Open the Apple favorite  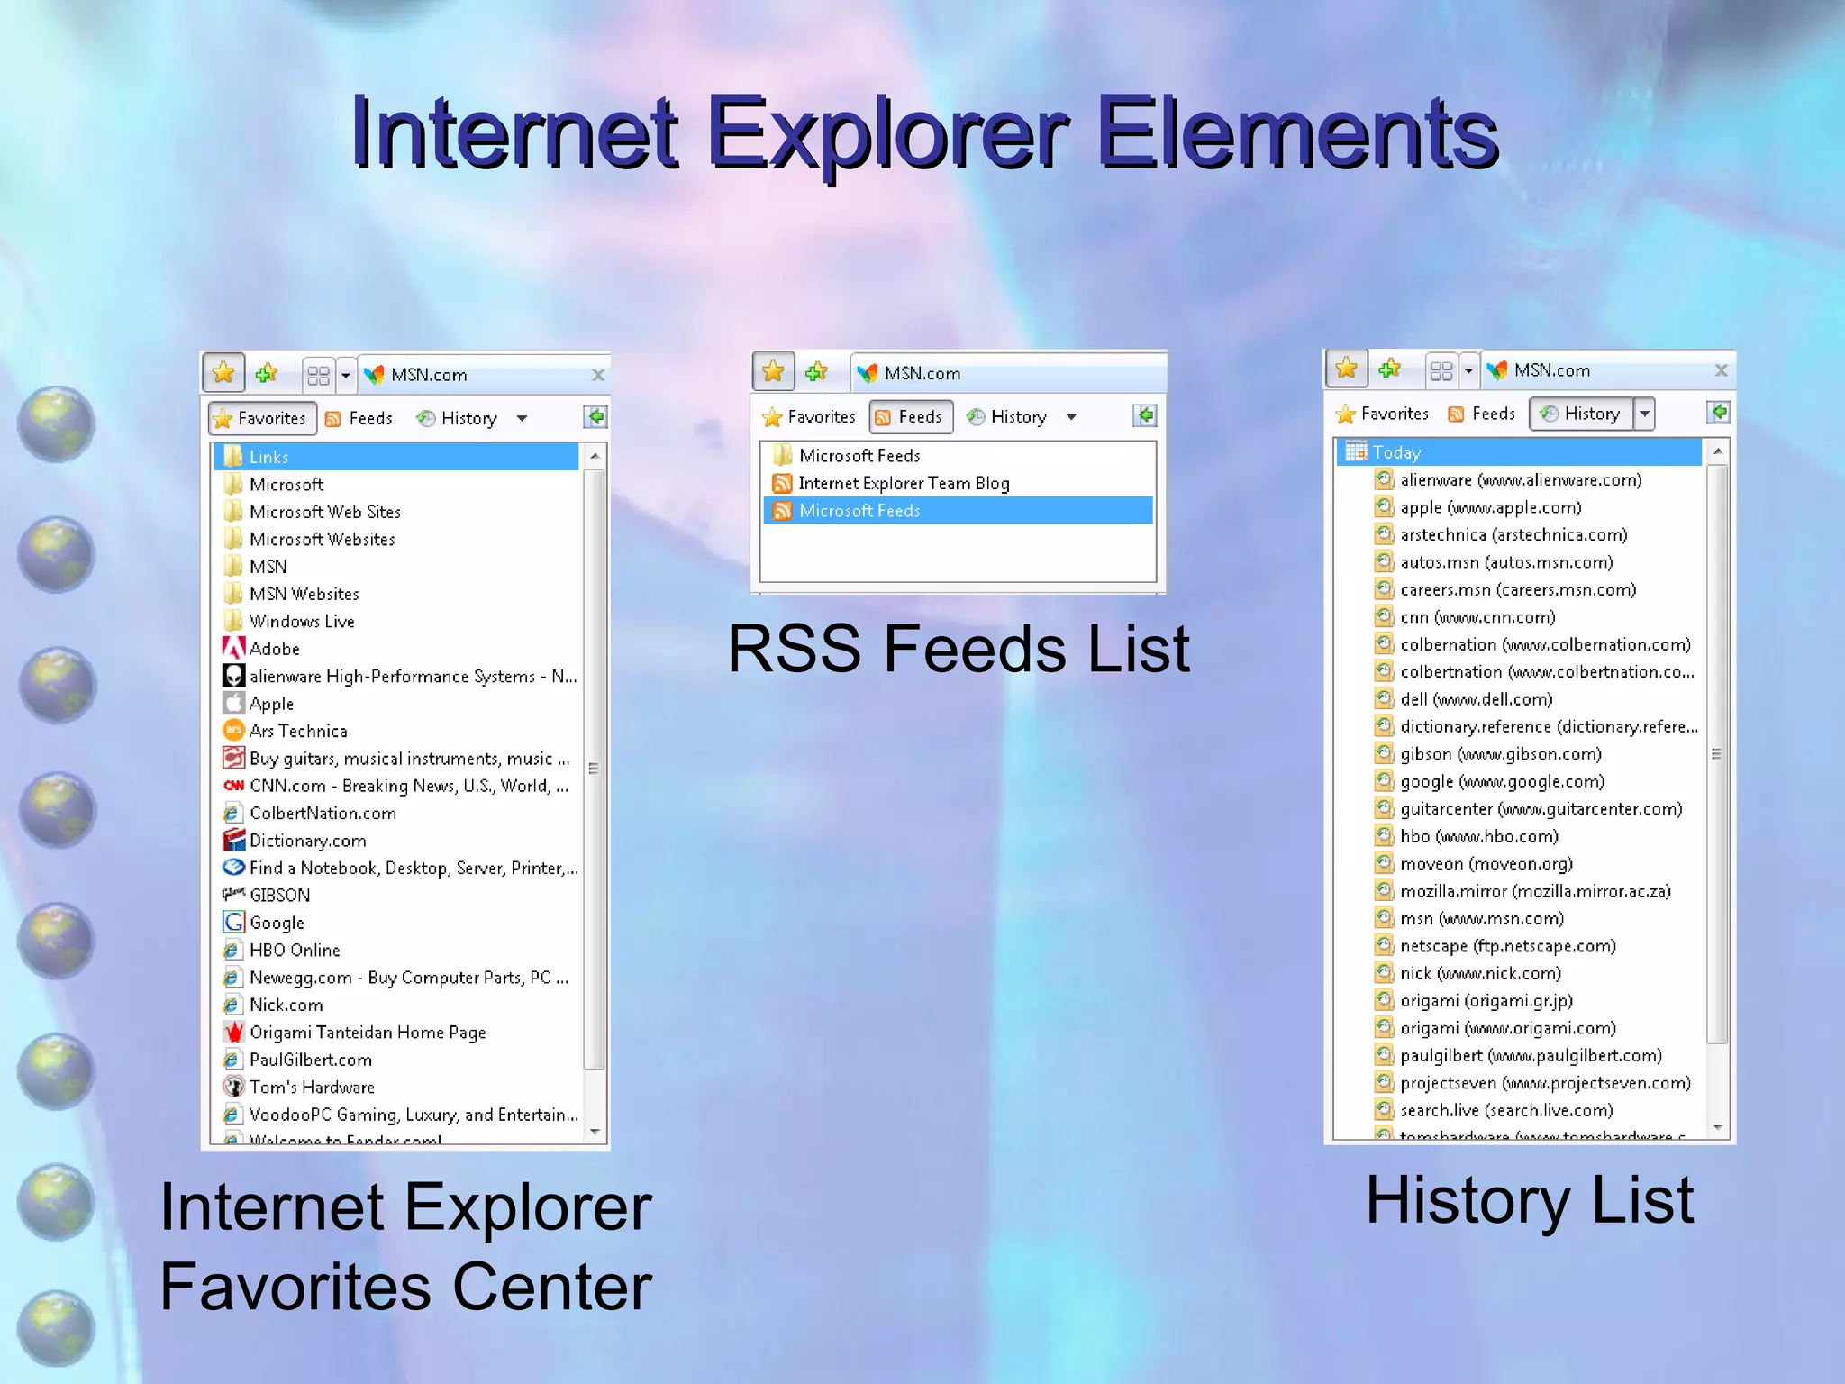[396, 704]
